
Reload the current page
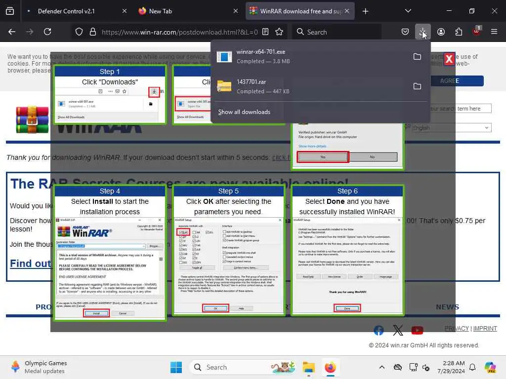[47, 32]
